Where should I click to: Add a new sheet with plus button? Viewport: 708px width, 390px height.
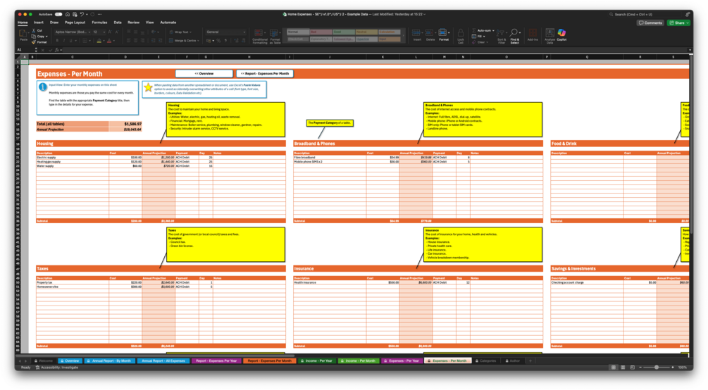530,360
